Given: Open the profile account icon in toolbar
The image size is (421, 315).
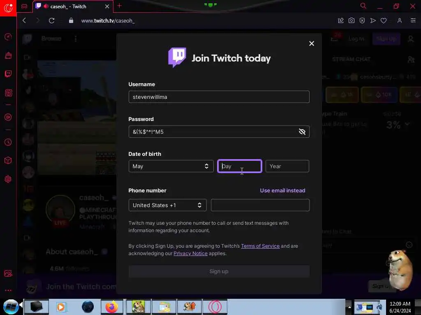Looking at the screenshot, I should 400,21.
